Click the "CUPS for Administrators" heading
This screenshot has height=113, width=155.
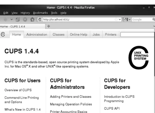pos(67,84)
